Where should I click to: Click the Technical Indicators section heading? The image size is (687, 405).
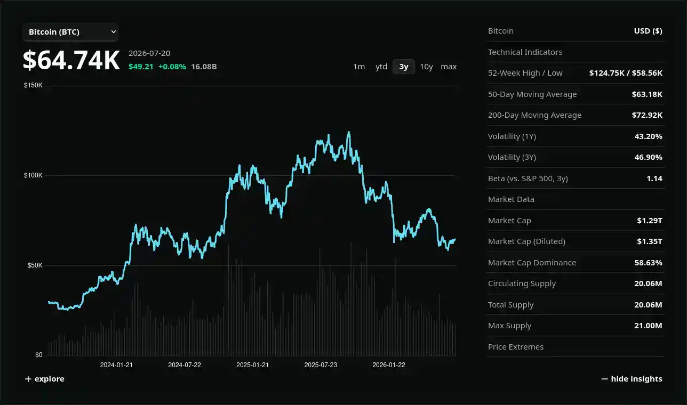(525, 52)
